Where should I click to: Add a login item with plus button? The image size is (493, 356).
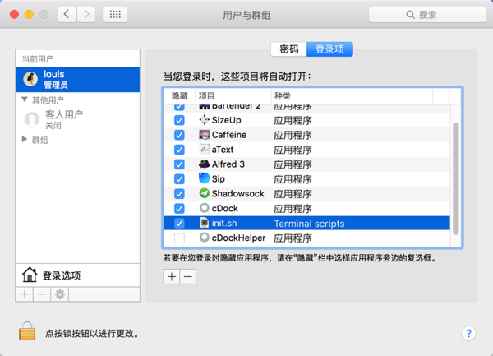pos(171,277)
